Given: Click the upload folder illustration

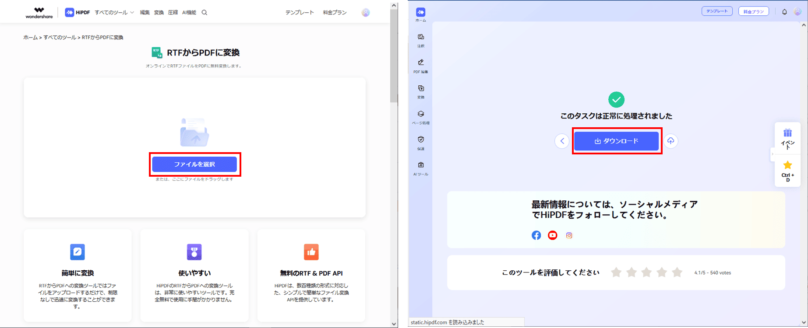Looking at the screenshot, I should click(x=194, y=132).
